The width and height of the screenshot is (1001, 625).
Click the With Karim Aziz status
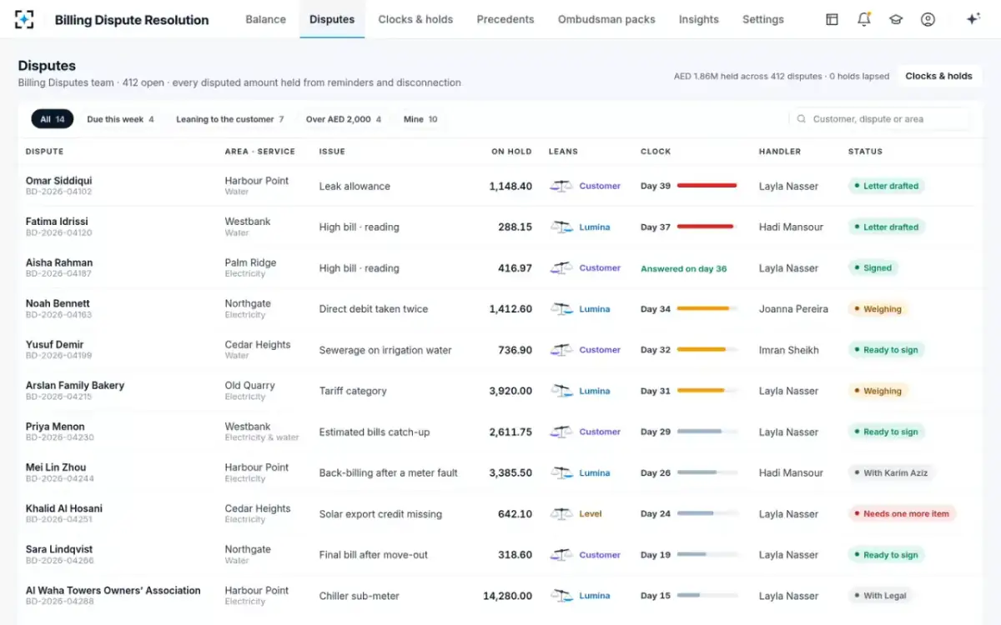(891, 473)
